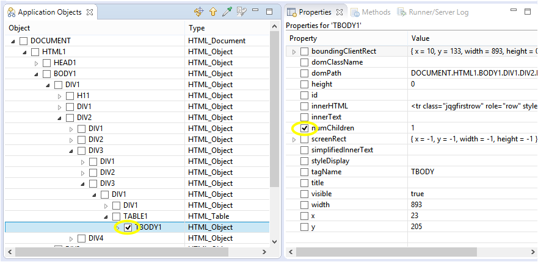Uncheck the numChildren property checkbox

click(x=305, y=128)
